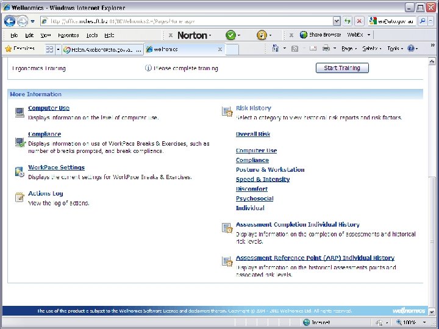
Task: Click the address bar URL field
Action: (x=187, y=21)
